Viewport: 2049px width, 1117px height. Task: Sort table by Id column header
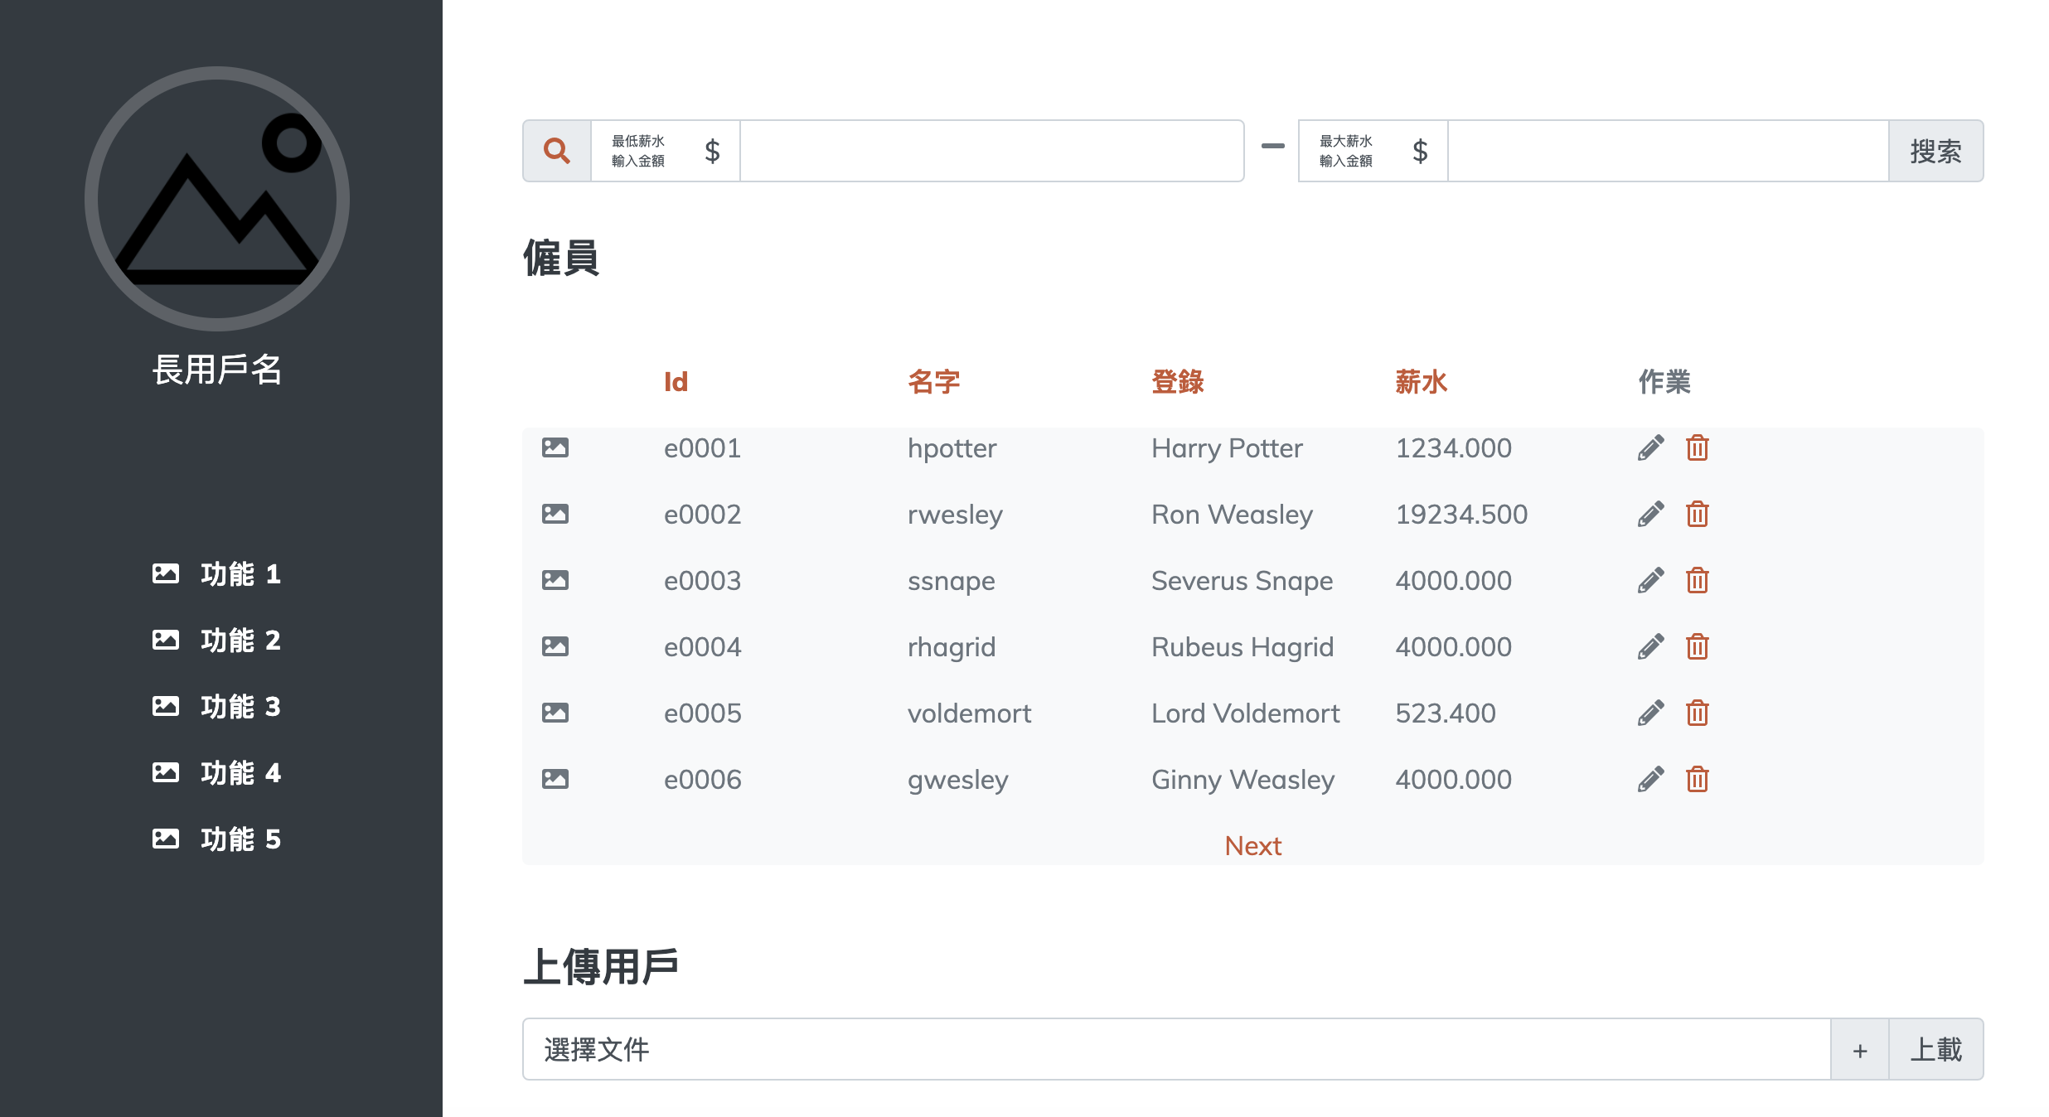click(676, 382)
